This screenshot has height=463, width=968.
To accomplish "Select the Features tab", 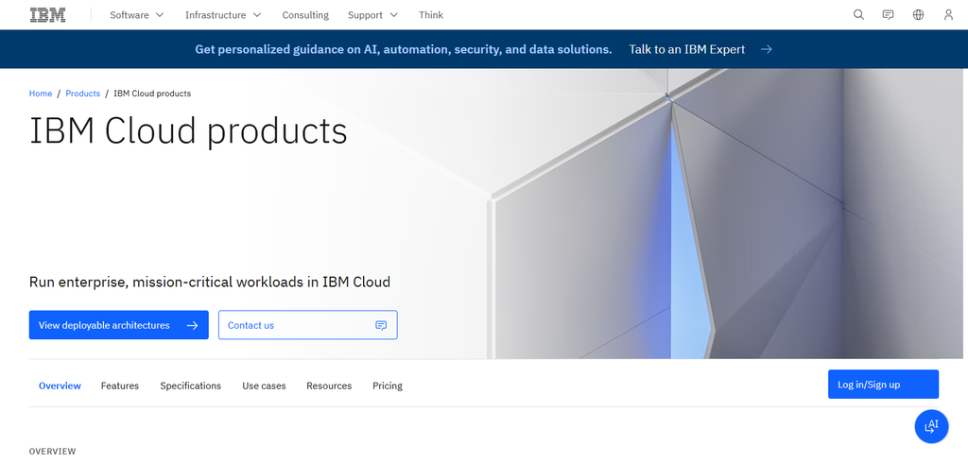I will [x=120, y=386].
